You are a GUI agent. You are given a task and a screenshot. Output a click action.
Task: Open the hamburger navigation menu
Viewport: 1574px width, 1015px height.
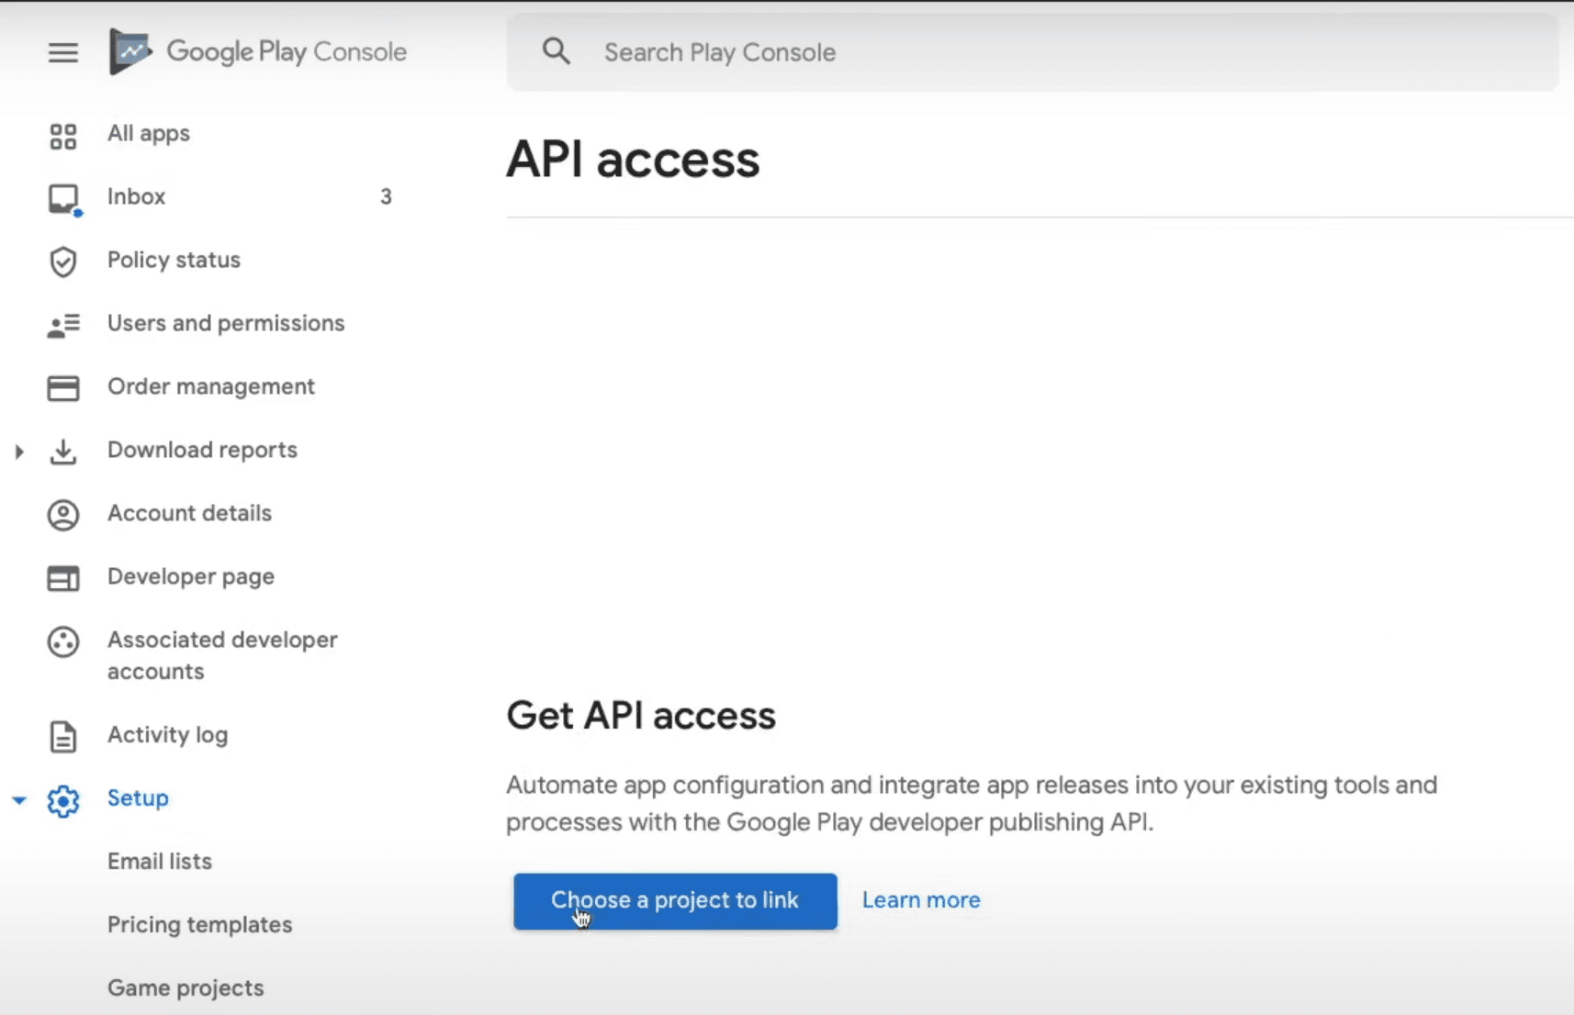tap(62, 52)
